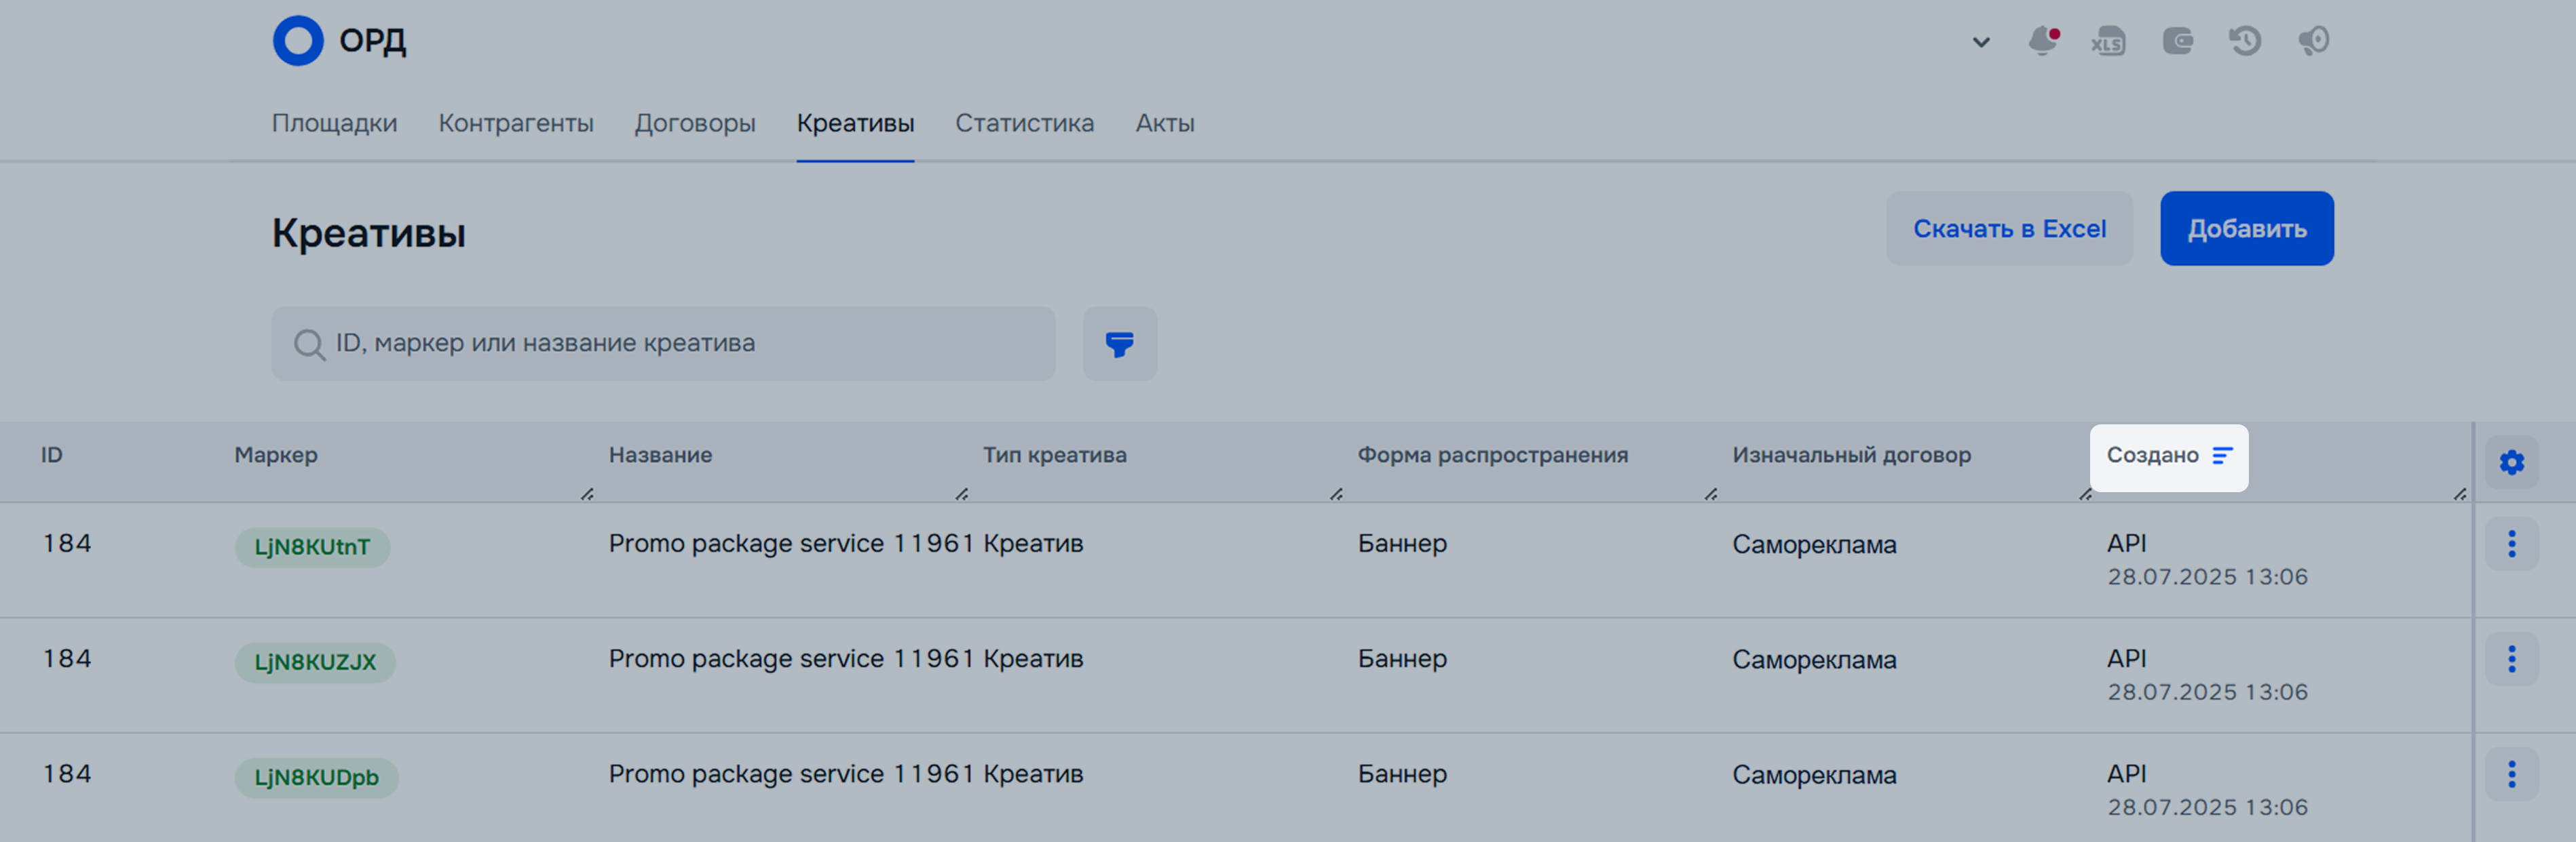Expand the account dropdown chevron in the header
This screenshot has height=842, width=2576.
coord(1980,42)
